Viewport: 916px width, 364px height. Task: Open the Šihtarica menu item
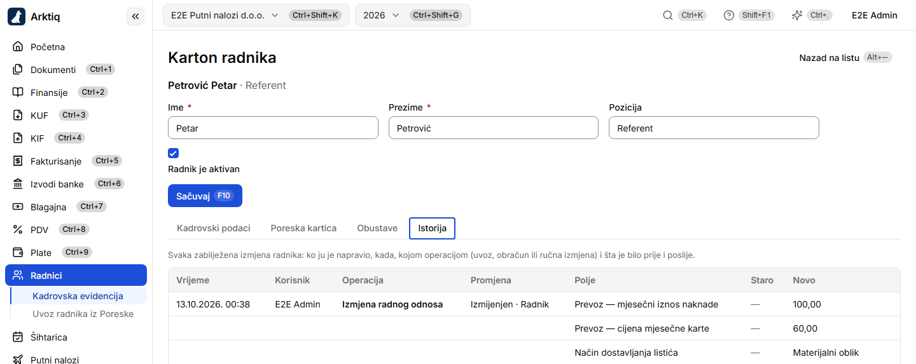point(76,337)
